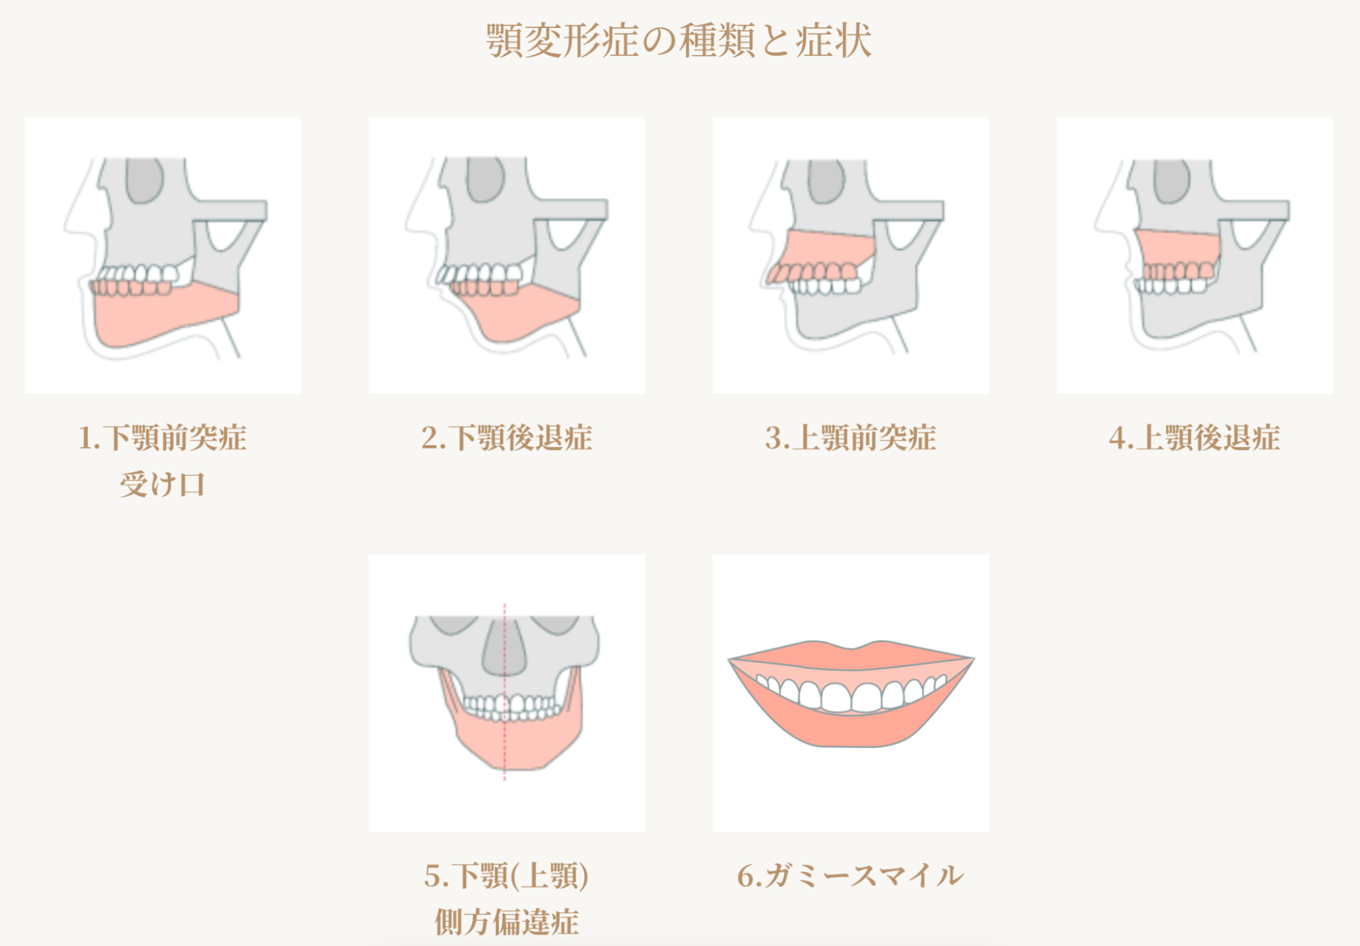Click the pink lower jaw in diagram 1

point(163,314)
